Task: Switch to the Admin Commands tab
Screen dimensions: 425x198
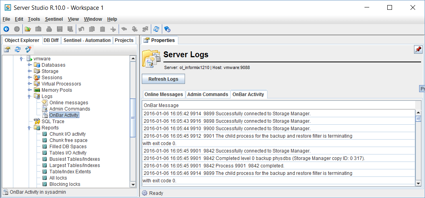Action: pos(207,94)
